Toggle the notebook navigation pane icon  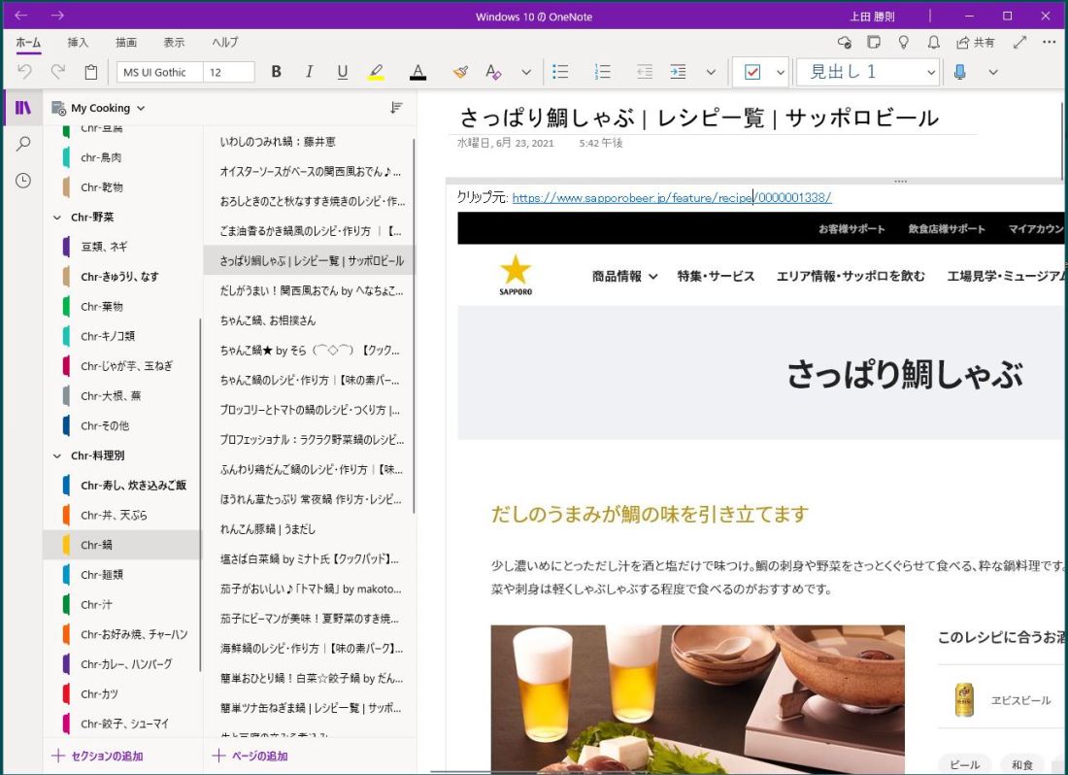[x=23, y=108]
